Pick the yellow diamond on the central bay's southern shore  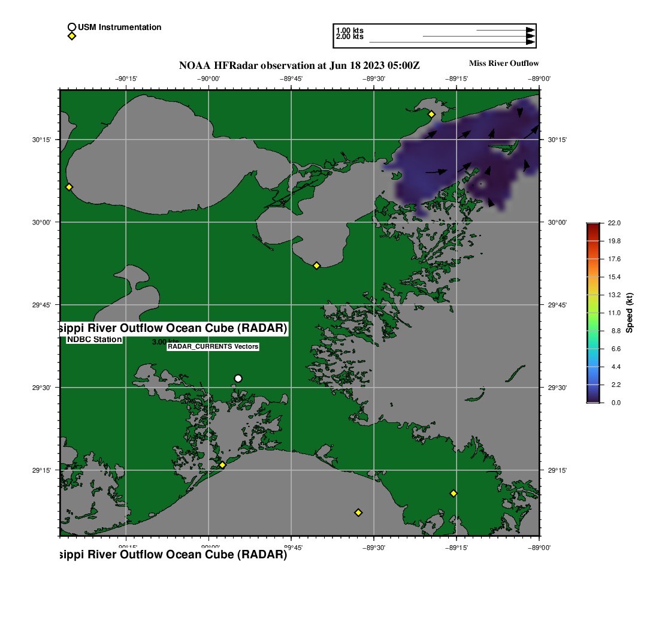pos(317,265)
